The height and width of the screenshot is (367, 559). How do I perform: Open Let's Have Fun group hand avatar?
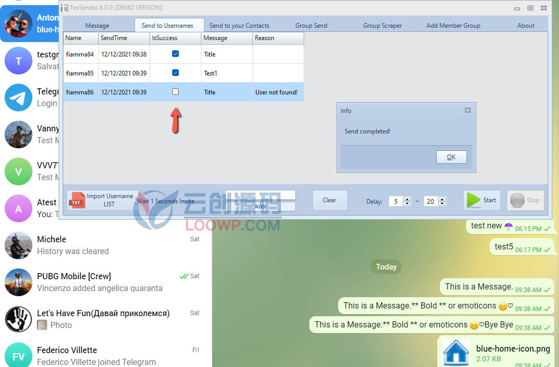click(x=18, y=319)
